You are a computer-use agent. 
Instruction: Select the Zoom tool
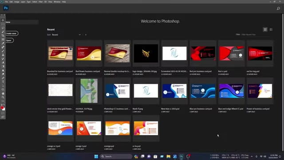[x=3, y=97]
